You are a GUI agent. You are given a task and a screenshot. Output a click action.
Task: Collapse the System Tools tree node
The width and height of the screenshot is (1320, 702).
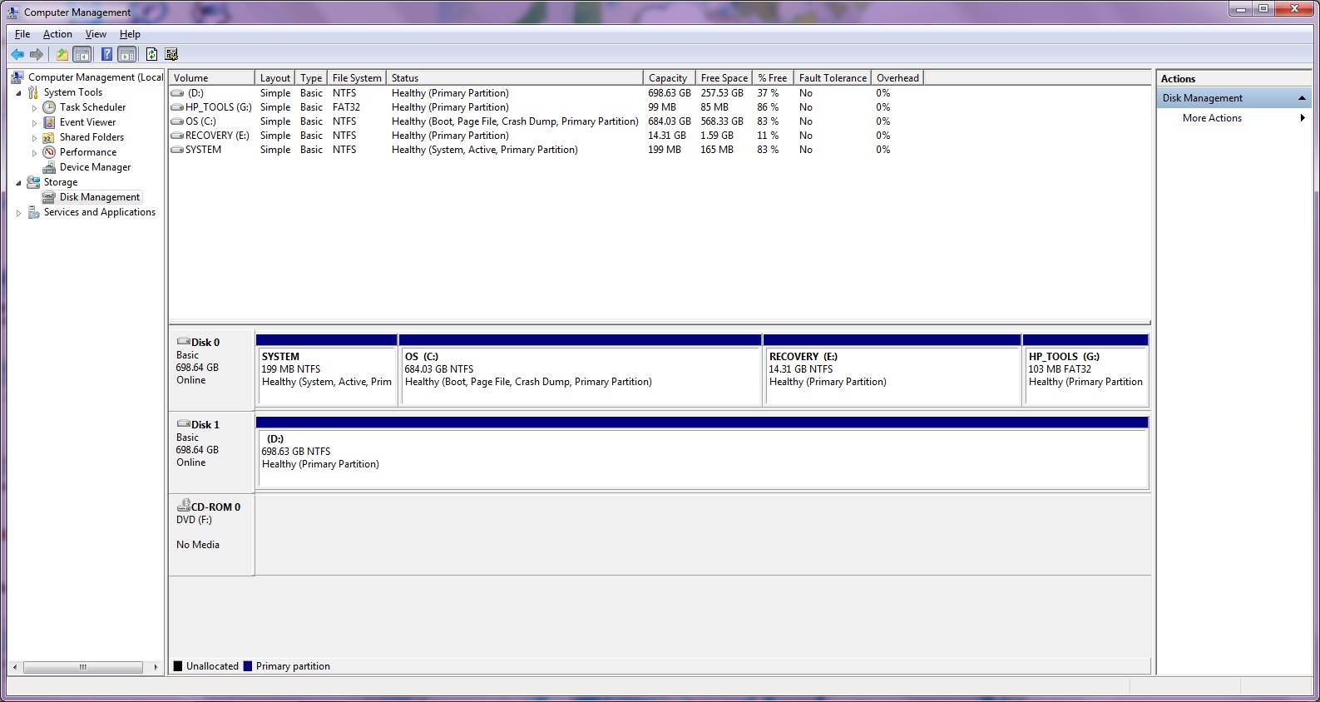[x=18, y=93]
